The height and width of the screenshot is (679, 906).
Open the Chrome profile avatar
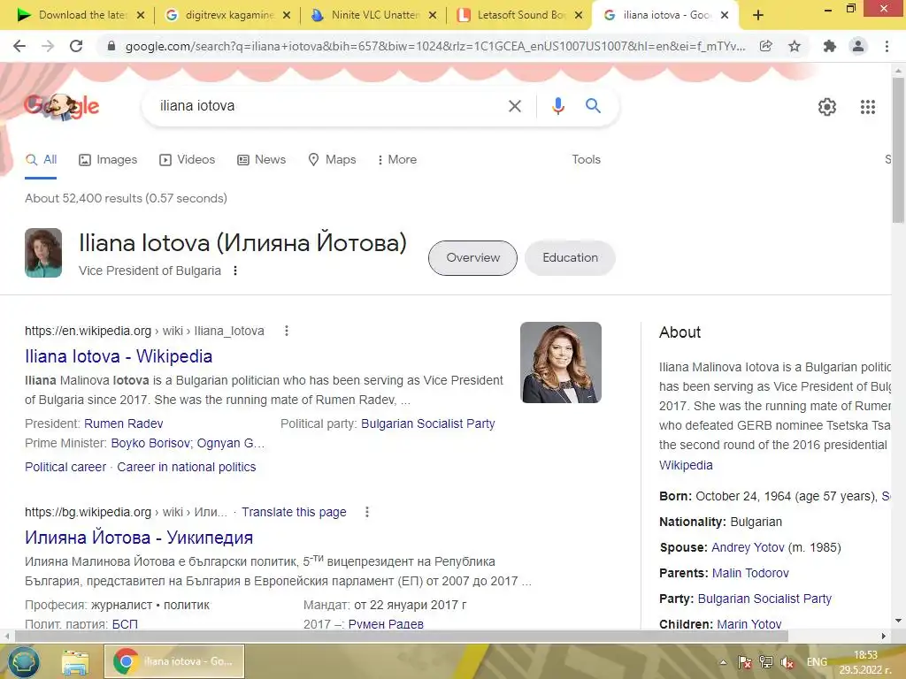(858, 46)
